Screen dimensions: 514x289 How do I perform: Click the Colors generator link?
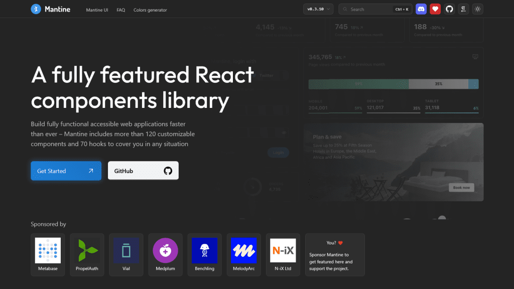click(150, 10)
